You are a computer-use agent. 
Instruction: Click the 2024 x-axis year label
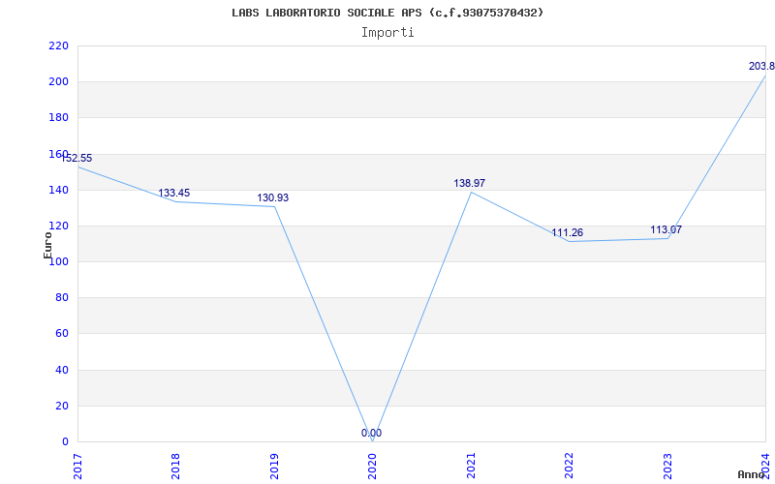(x=765, y=467)
